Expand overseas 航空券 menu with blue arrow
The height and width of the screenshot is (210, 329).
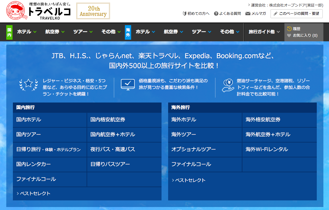[173, 32]
